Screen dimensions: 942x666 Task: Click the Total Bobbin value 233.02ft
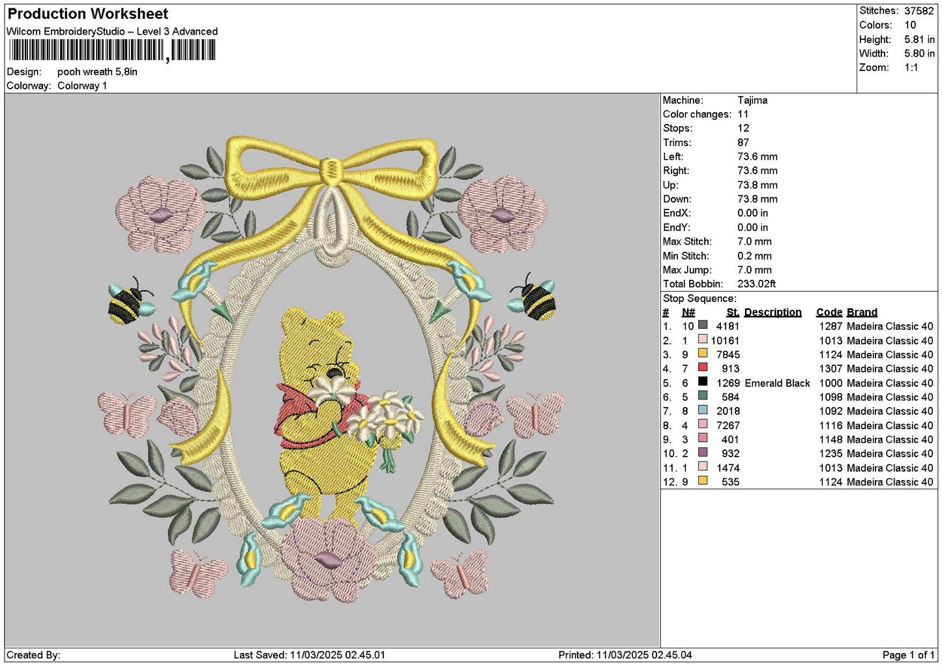[757, 284]
